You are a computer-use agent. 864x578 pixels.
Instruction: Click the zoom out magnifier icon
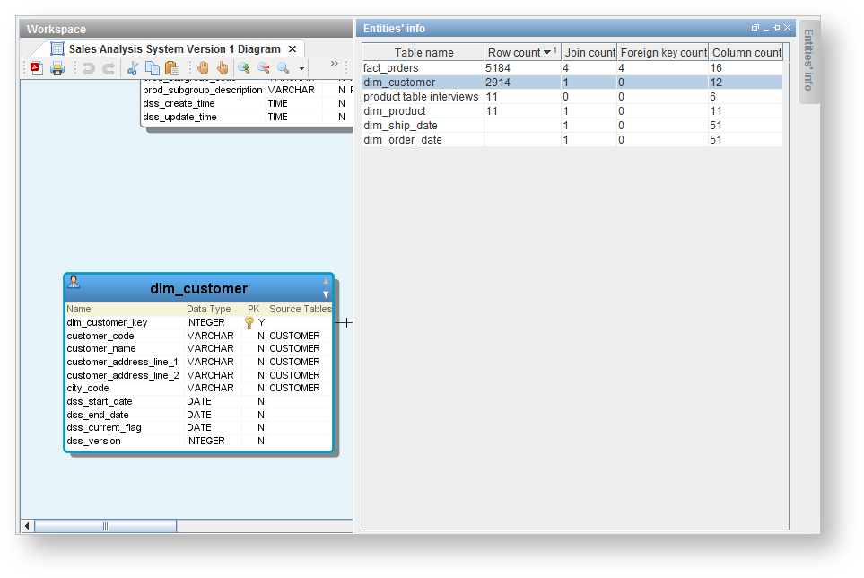263,68
